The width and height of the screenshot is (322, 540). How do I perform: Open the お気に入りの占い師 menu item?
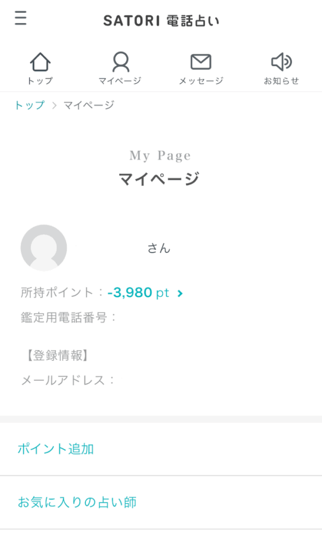coord(77,502)
